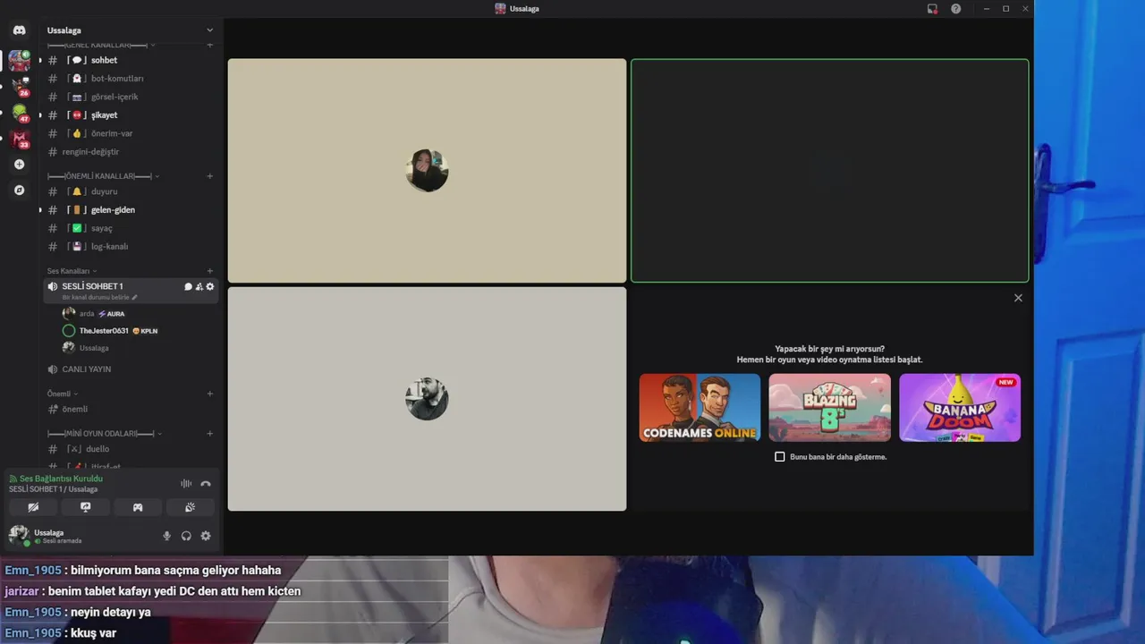
Task: Mute the microphone in the user panel
Action: pos(166,536)
